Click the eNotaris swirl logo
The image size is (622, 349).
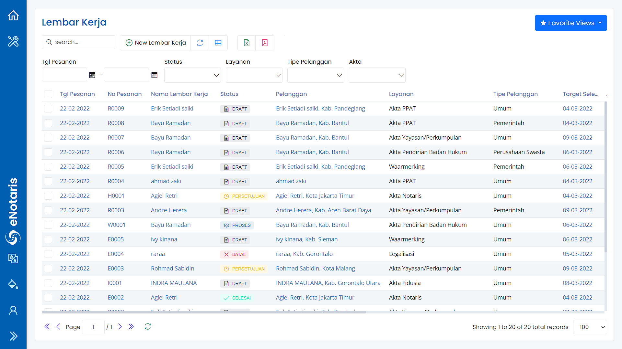coord(13,238)
